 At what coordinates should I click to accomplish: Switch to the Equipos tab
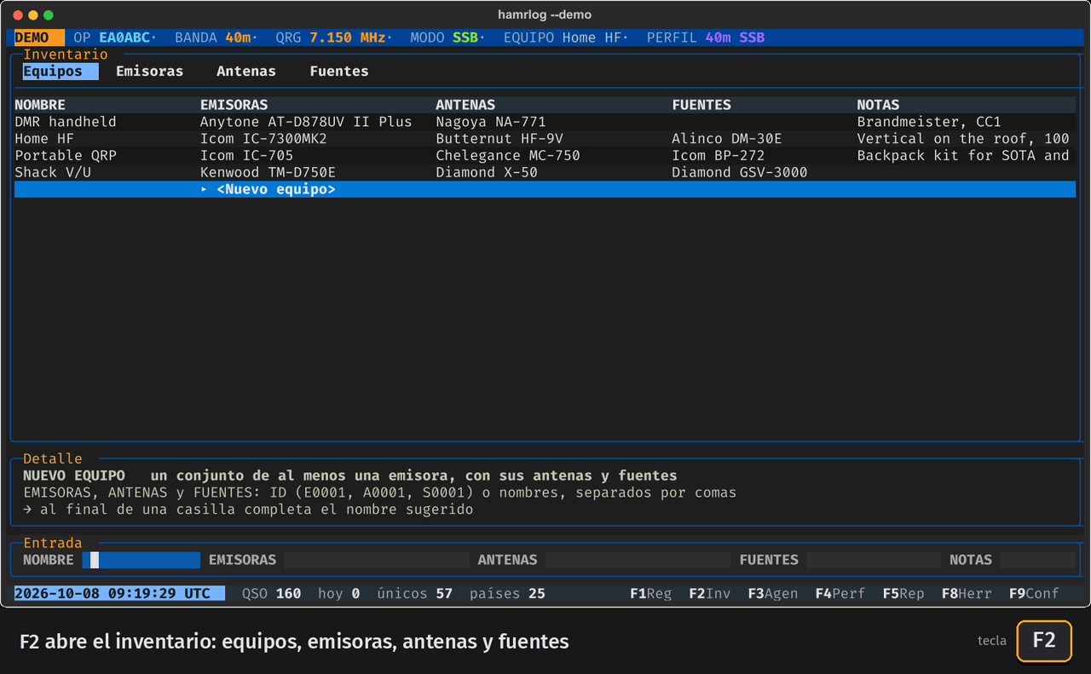61,72
